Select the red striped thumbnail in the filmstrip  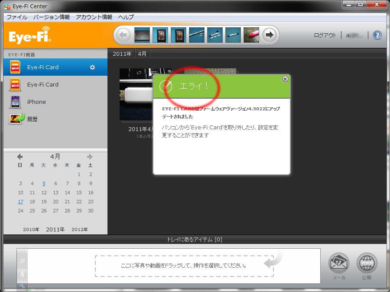point(251,35)
